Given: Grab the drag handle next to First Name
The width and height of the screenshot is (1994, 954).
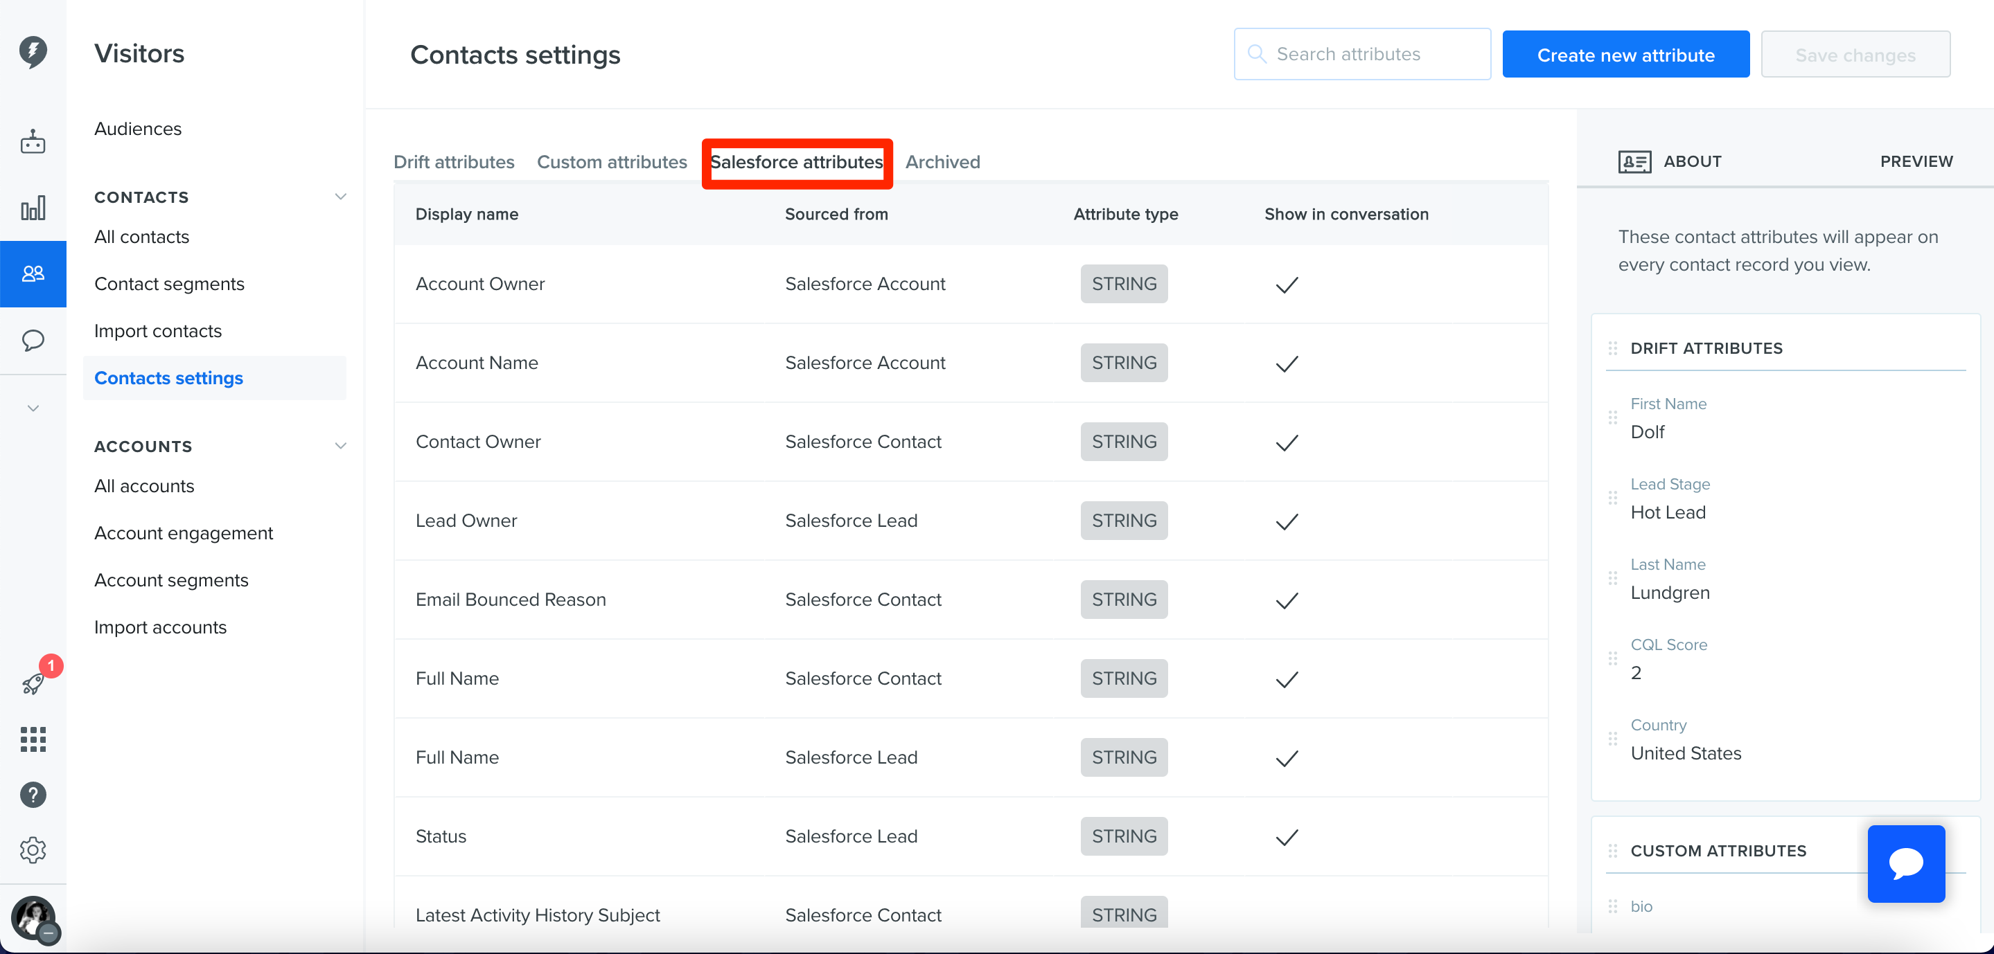Looking at the screenshot, I should [x=1612, y=418].
